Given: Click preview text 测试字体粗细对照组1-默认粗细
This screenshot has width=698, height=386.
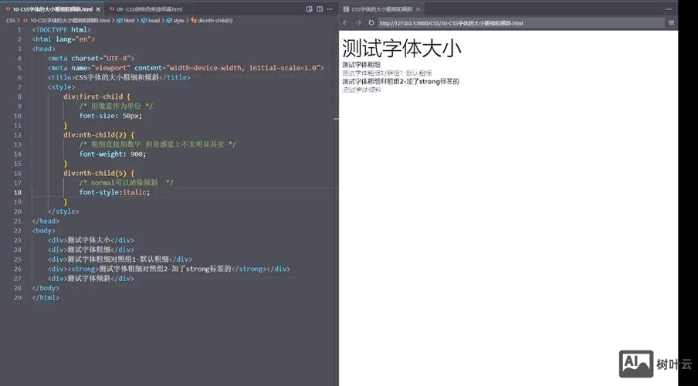Looking at the screenshot, I should tap(387, 73).
